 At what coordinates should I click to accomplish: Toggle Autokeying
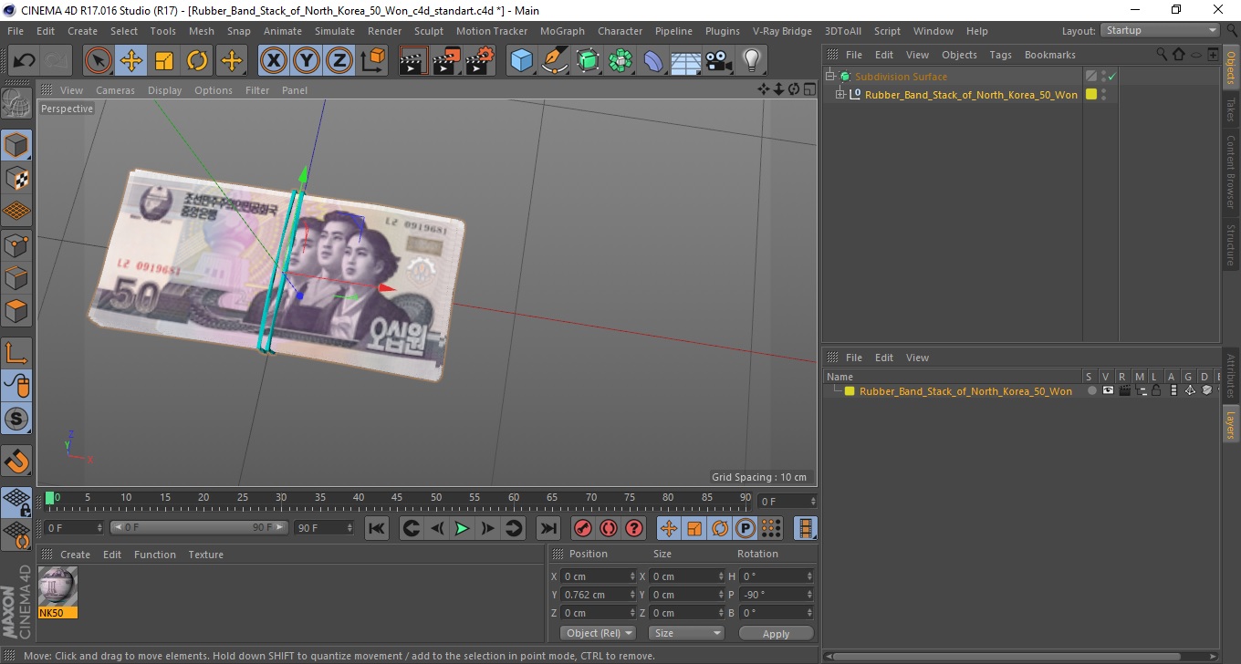click(609, 528)
